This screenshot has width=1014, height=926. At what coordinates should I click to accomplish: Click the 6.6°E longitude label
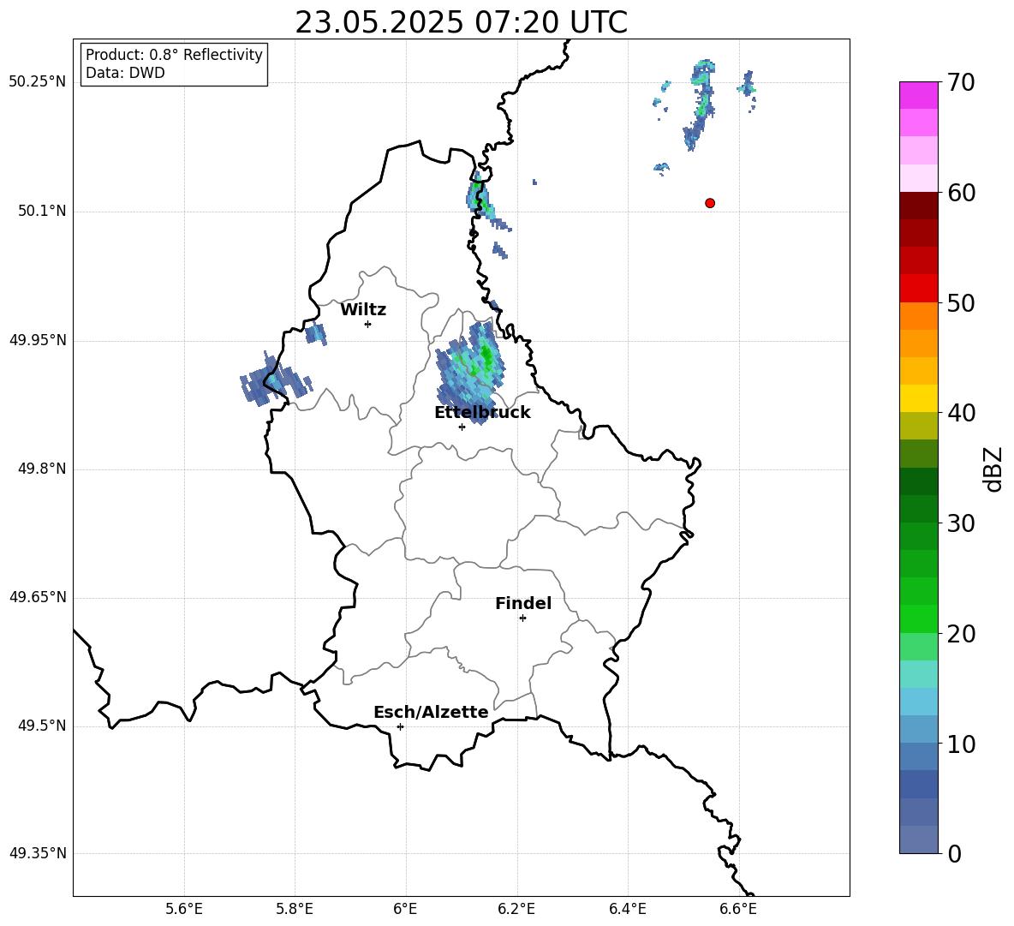tap(738, 909)
